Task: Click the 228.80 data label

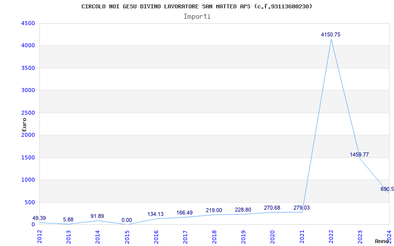Action: 243,210
